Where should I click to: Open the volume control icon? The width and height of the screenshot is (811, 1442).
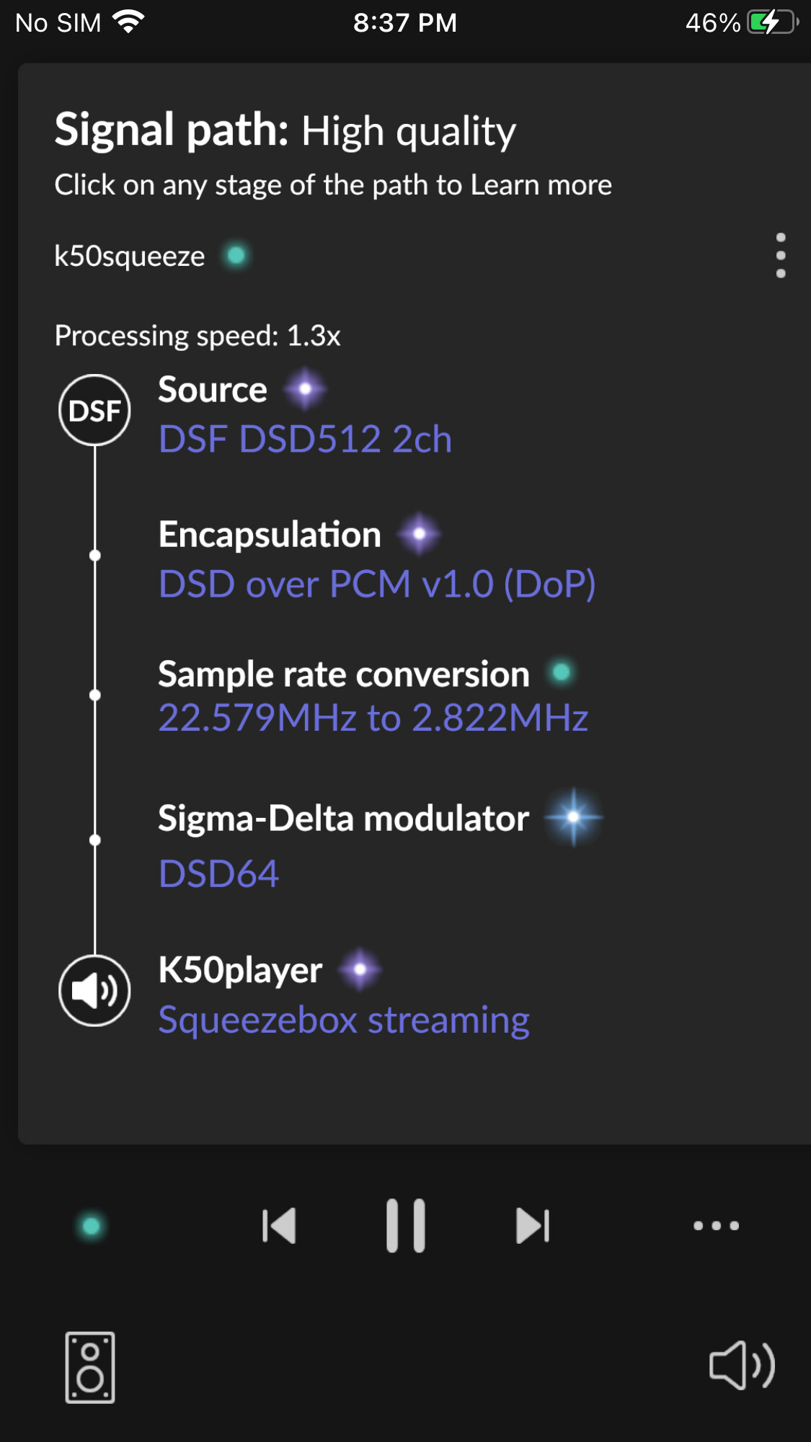tap(742, 1365)
